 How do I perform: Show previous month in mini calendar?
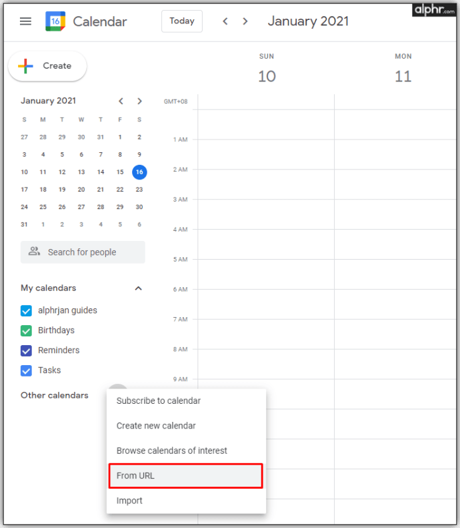click(121, 101)
